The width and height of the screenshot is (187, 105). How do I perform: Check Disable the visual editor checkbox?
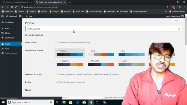pos(56,42)
